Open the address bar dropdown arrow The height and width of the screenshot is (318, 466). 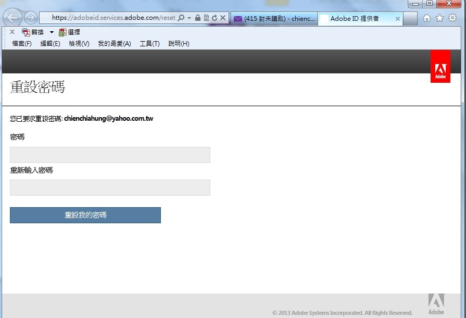(189, 18)
